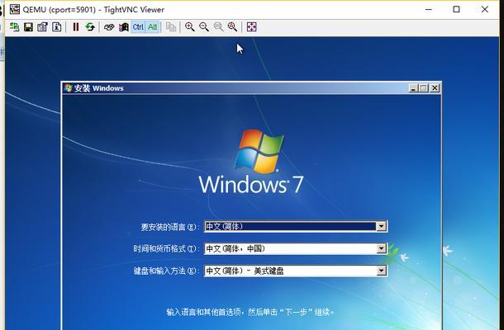504x330 pixels.
Task: Close the 安装 Windows dialog
Action: [x=435, y=88]
